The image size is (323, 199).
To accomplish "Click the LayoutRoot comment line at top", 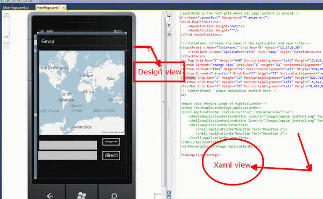I will [x=240, y=13].
